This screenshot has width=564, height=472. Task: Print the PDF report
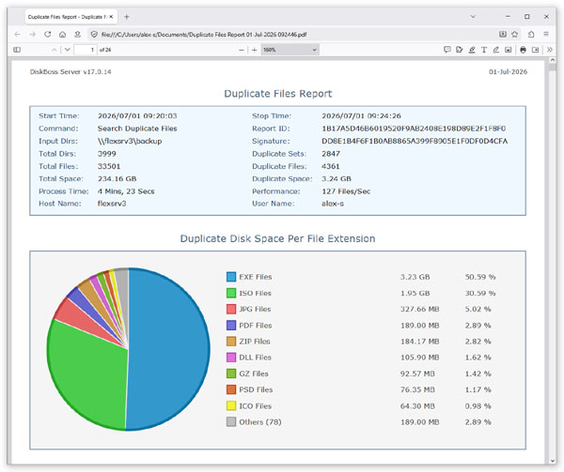click(523, 50)
